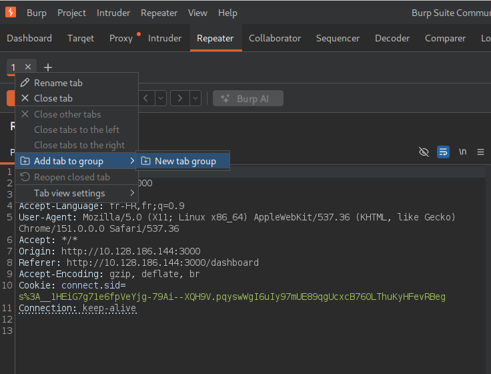Toggle line wrapping in the editor
491x374 pixels.
[x=443, y=152]
